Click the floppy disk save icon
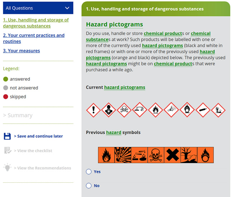 tap(7, 136)
